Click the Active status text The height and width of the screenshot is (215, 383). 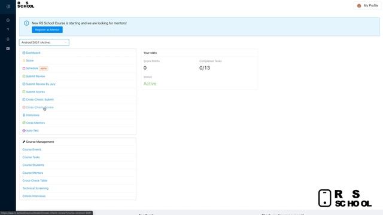pyautogui.click(x=150, y=84)
